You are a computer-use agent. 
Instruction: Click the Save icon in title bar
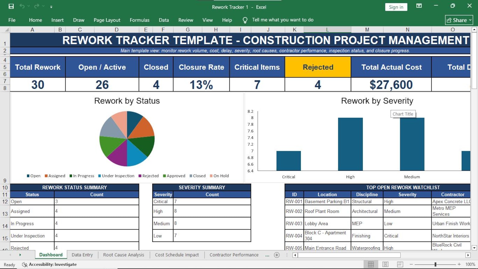click(x=11, y=6)
